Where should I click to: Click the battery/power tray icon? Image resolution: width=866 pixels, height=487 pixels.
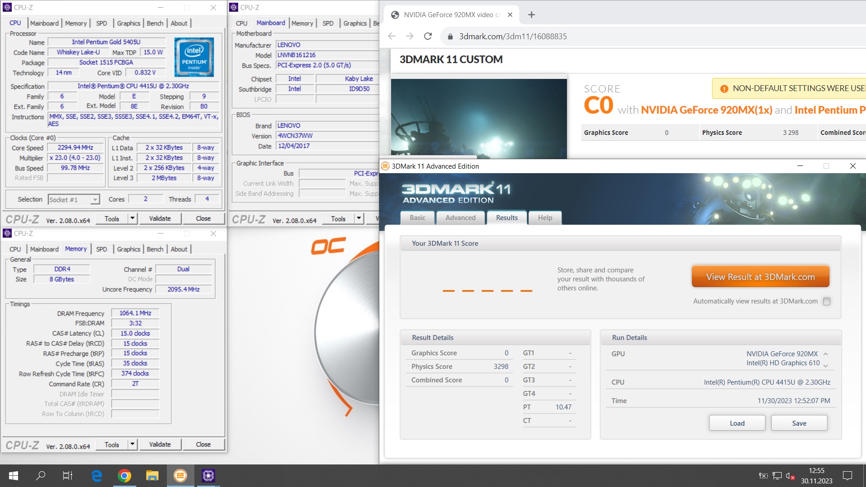point(763,476)
